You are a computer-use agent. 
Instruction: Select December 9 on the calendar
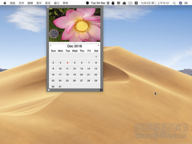(53, 68)
